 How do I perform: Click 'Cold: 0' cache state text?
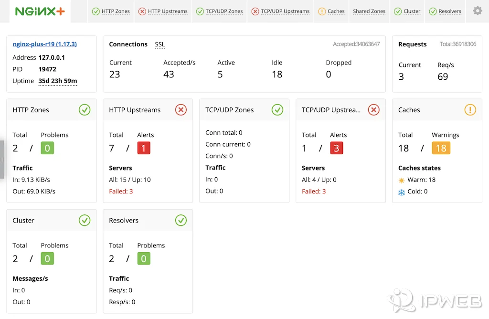point(417,191)
